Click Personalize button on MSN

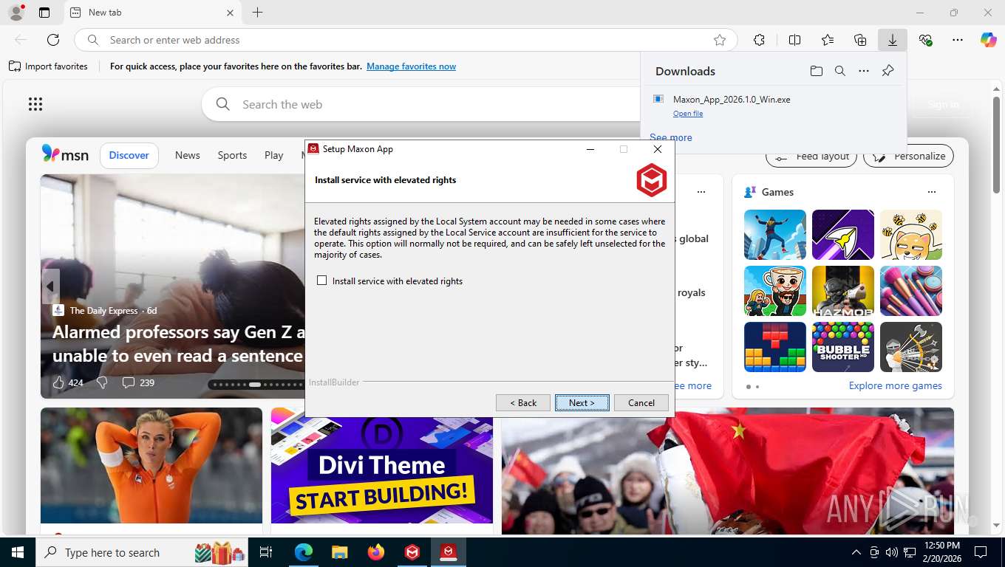point(909,157)
